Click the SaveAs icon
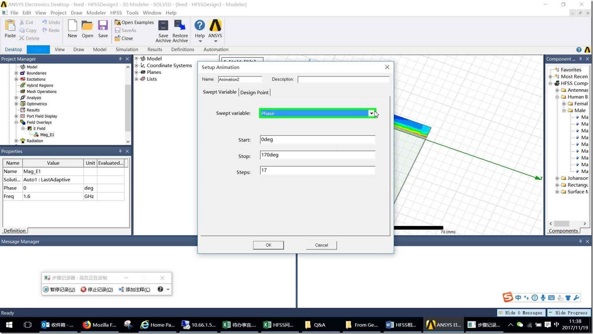593x334 pixels. 117,30
